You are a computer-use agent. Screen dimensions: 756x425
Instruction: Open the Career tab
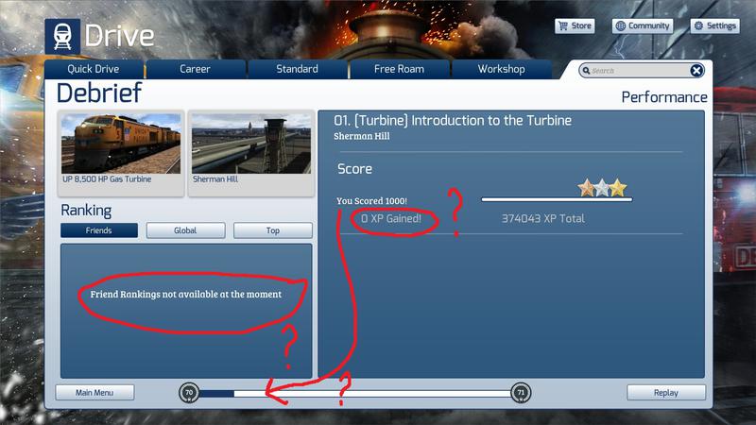pos(196,69)
